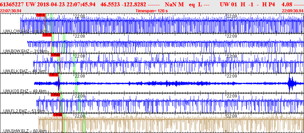Click the 'Timespan= 120 s' label
304x133 pixels.
[x=152, y=11]
